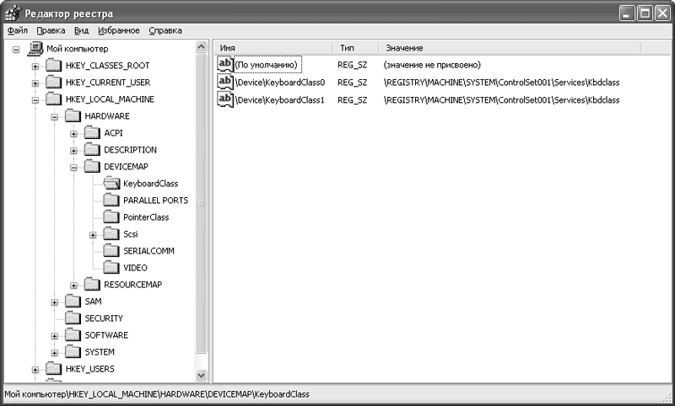Click the tree scrollbar down arrow
675x406 pixels.
click(x=201, y=375)
